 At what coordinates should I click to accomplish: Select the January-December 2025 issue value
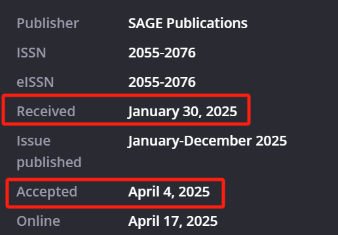207,141
